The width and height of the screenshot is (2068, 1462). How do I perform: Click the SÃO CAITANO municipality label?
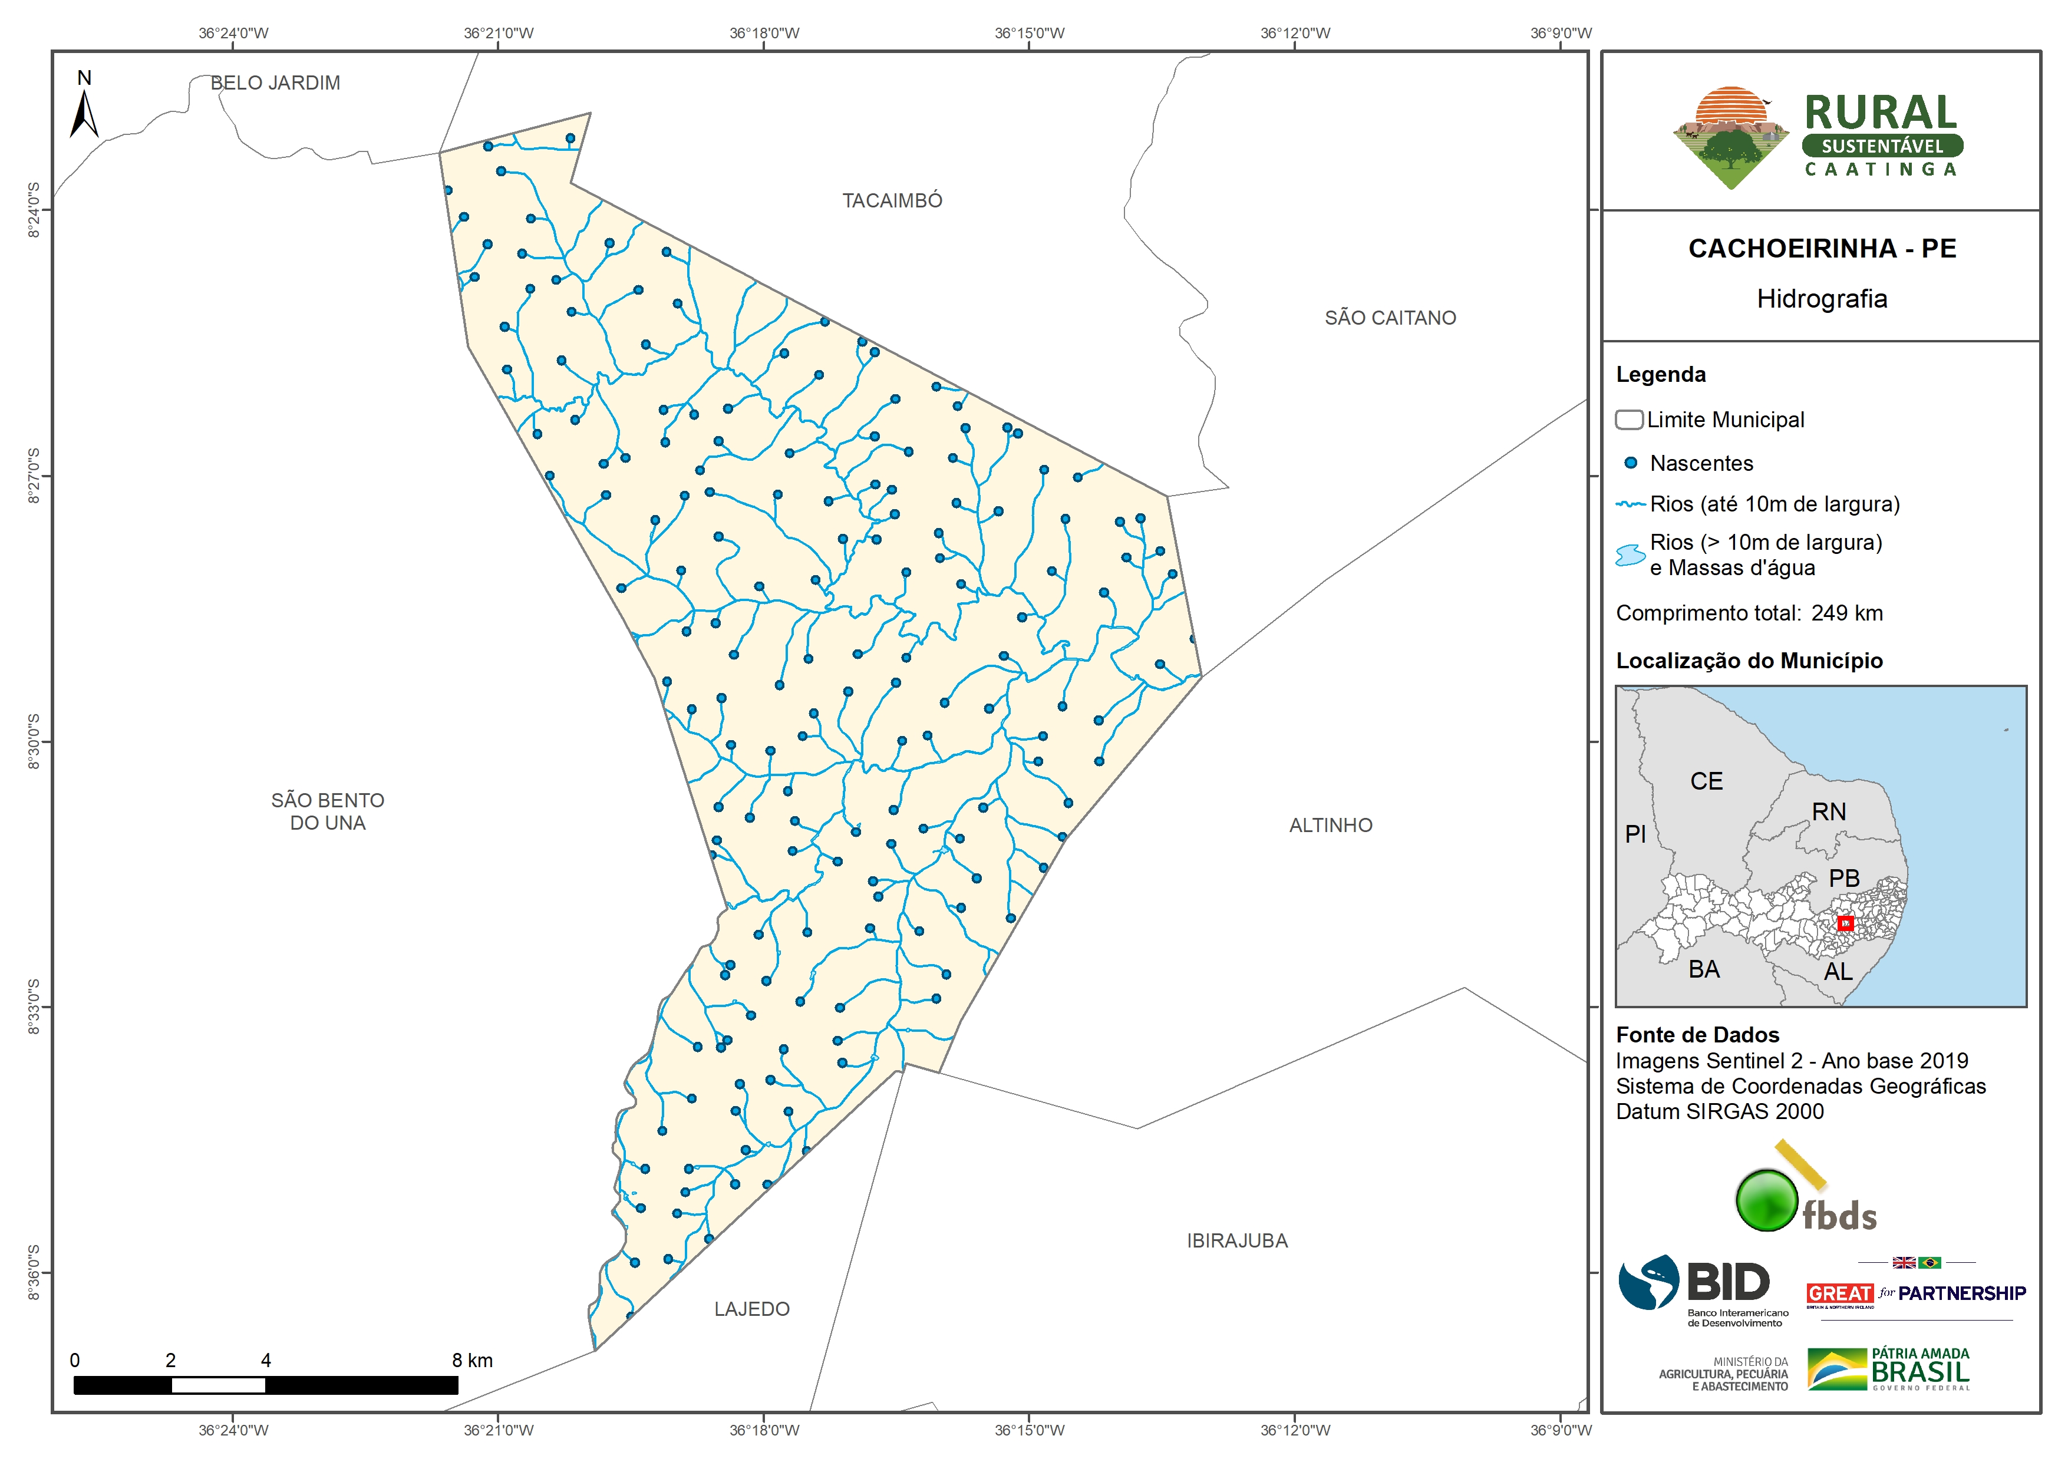(x=1390, y=318)
